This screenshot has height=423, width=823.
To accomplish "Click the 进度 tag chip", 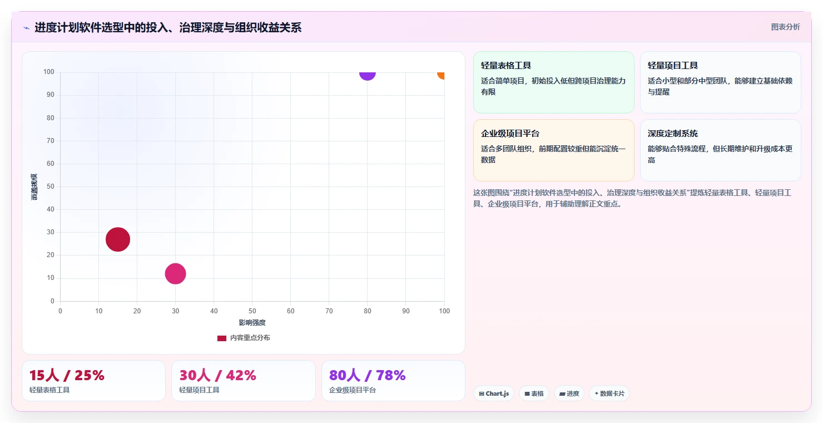I will (569, 394).
